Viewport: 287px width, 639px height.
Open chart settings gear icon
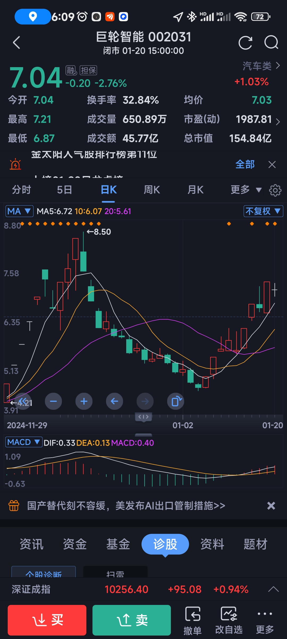click(x=275, y=190)
